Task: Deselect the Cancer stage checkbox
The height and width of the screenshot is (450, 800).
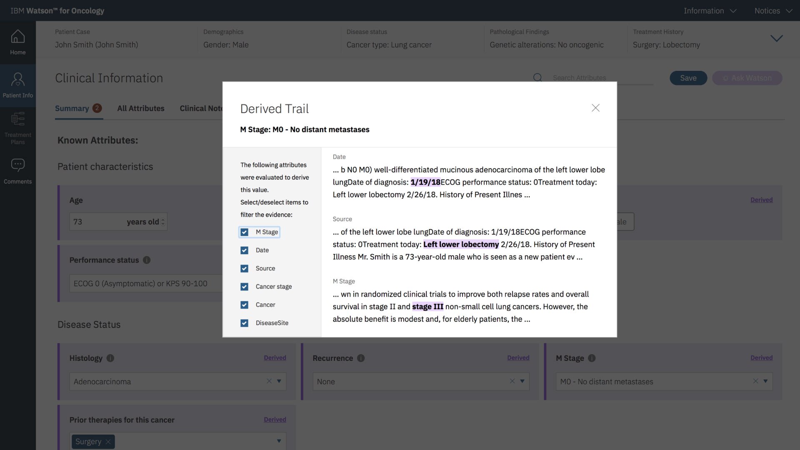Action: (x=245, y=287)
